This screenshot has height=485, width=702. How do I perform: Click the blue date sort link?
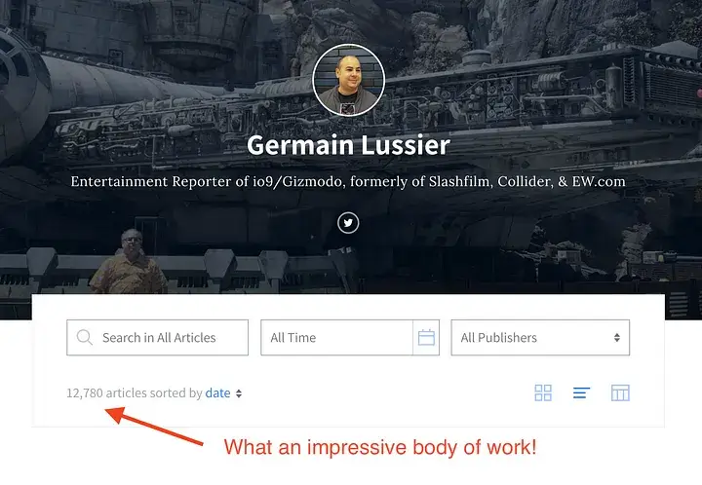coord(217,392)
